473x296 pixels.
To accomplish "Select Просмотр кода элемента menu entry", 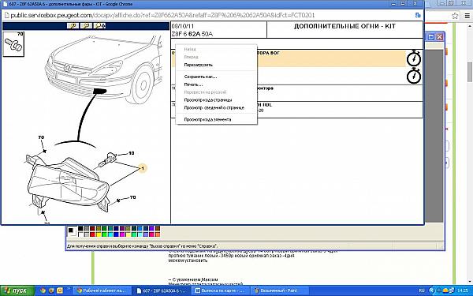I will tap(207, 120).
